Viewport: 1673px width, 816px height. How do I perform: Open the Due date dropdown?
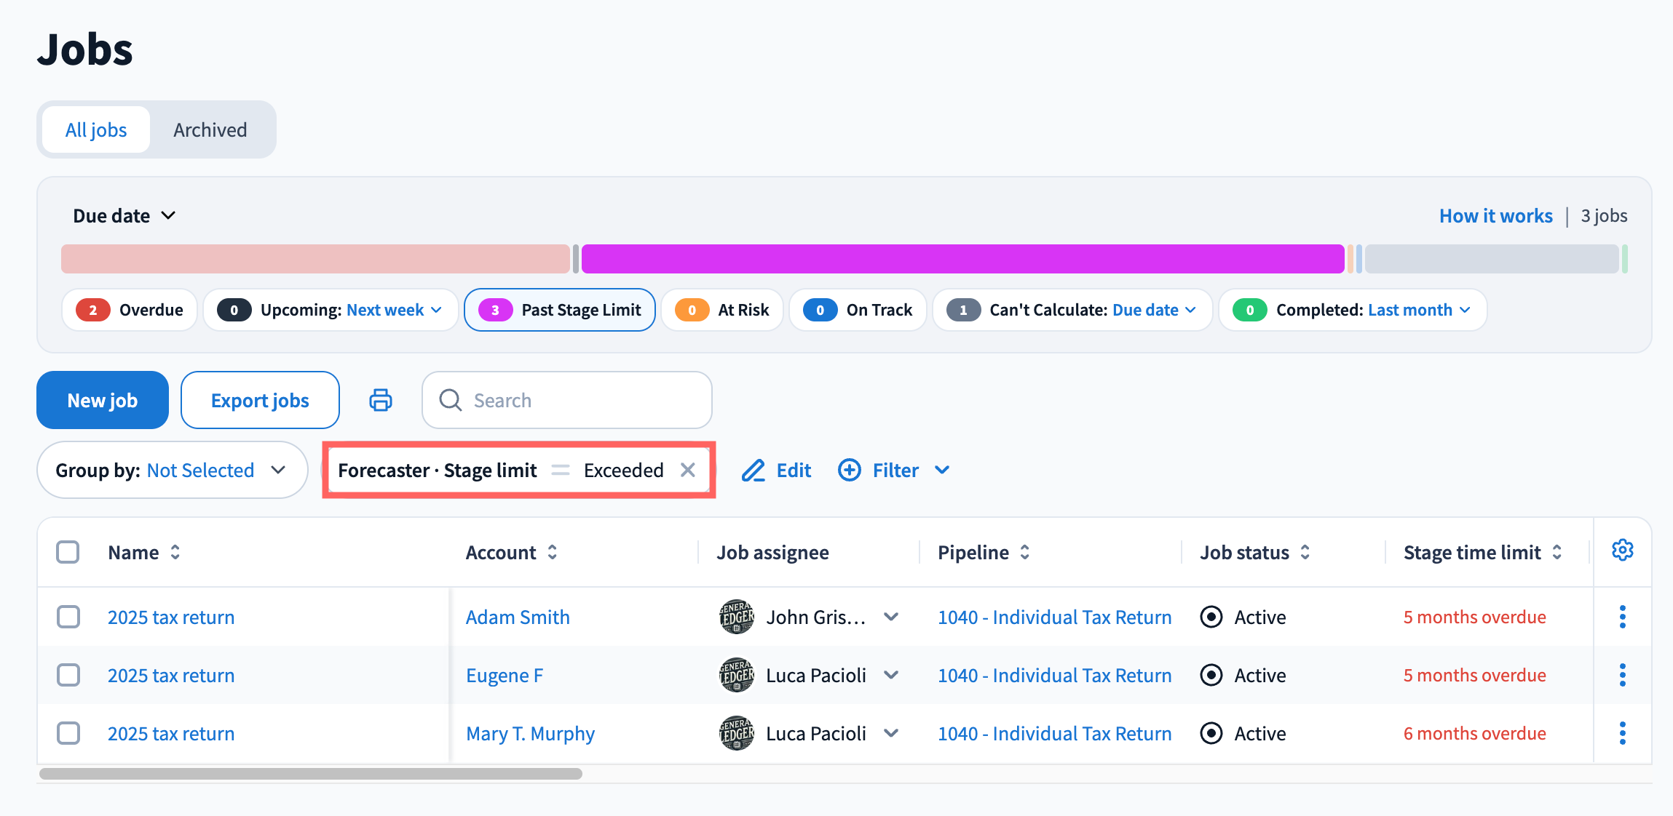point(124,216)
